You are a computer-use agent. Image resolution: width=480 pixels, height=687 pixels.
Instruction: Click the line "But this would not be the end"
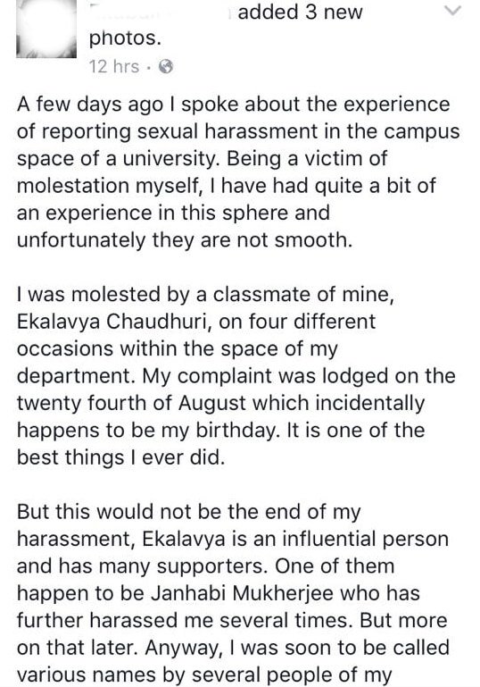[188, 512]
